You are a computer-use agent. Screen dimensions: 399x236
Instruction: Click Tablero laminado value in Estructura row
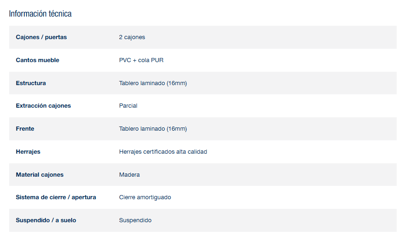click(x=152, y=83)
